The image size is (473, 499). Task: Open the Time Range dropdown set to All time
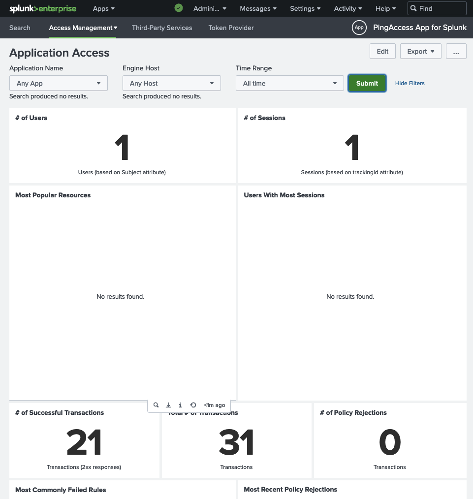pos(289,83)
